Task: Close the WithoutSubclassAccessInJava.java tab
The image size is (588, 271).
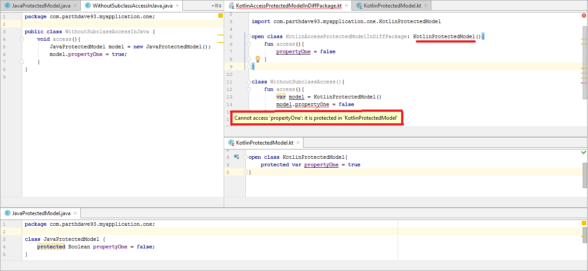Action: [x=177, y=6]
